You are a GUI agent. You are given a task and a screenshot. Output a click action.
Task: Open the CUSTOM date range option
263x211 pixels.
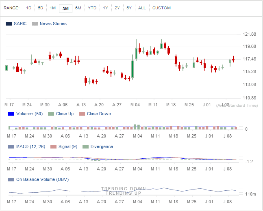coord(161,8)
